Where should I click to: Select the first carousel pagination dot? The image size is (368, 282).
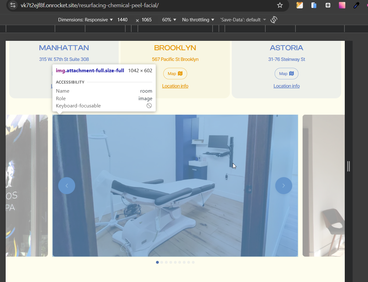(157, 262)
